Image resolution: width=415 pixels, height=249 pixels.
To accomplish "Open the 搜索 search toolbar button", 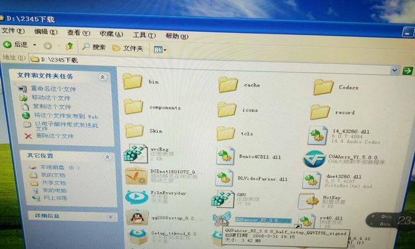I will (93, 47).
